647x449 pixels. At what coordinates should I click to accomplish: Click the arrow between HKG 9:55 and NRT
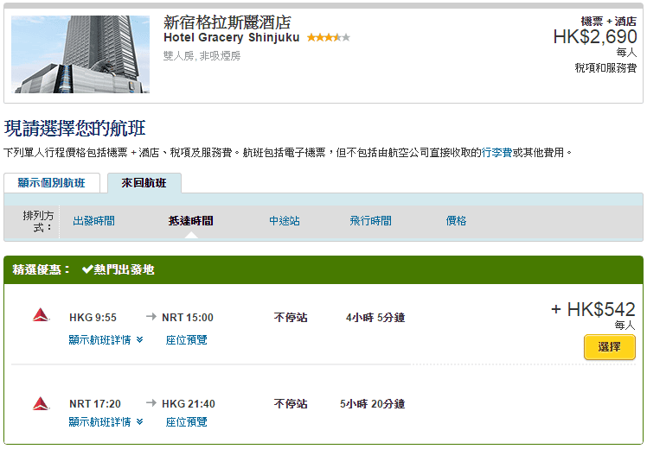click(x=151, y=317)
